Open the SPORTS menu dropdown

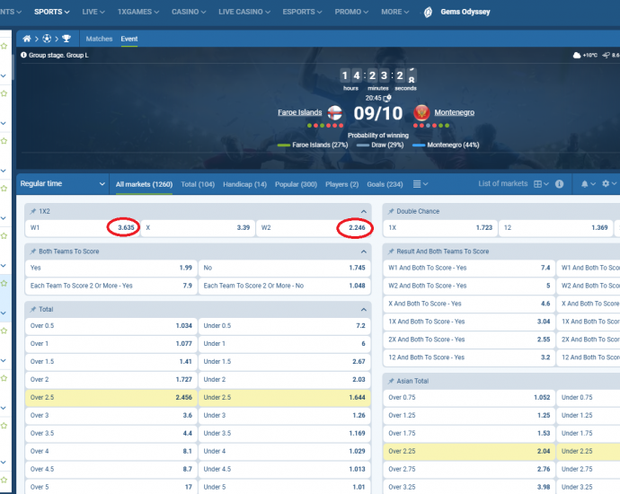[52, 12]
